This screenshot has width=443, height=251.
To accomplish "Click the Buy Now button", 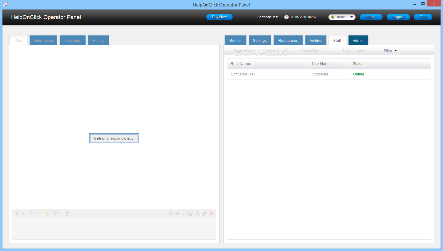I will click(x=219, y=17).
